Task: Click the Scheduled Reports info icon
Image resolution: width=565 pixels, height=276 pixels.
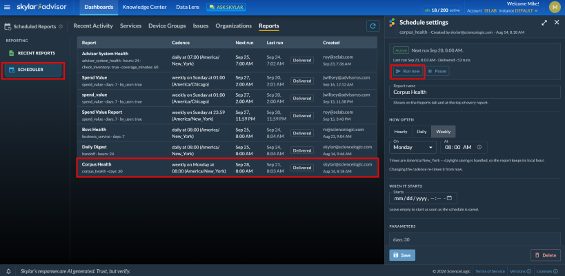Action: pyautogui.click(x=61, y=26)
